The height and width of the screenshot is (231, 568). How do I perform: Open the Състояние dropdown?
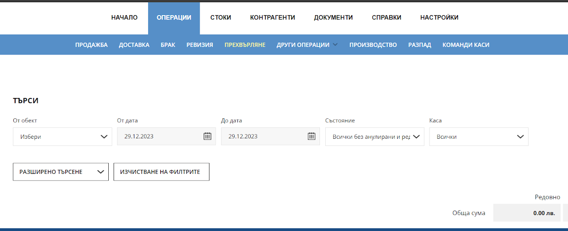point(375,137)
